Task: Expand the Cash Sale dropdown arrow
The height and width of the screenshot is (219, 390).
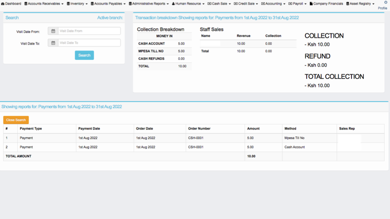Action: (x=230, y=4)
